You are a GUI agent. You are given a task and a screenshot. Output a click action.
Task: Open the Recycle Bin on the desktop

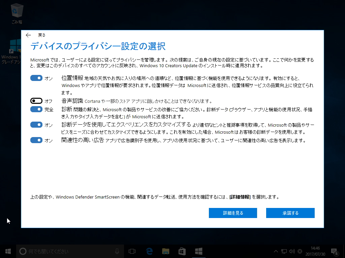click(x=17, y=10)
